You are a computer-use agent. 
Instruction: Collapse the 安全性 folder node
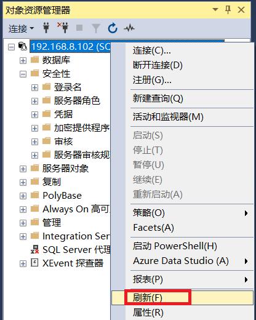coord(23,74)
